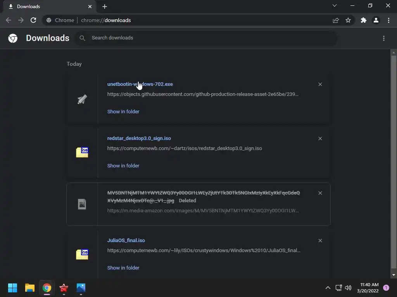This screenshot has width=397, height=297.
Task: Click the scrollbar down arrow
Action: [394, 275]
